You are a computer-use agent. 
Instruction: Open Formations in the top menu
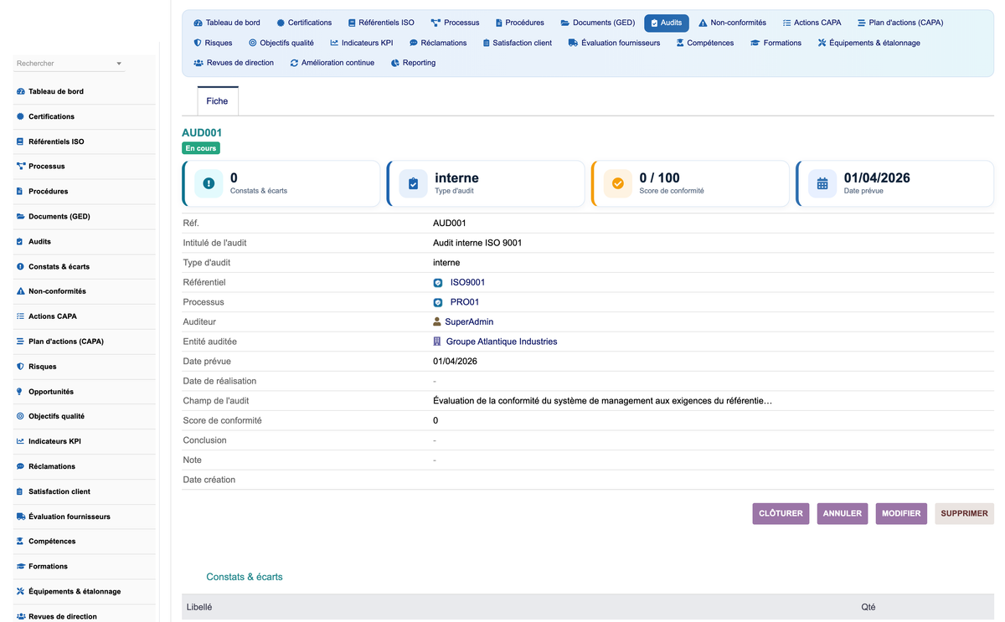pyautogui.click(x=776, y=43)
